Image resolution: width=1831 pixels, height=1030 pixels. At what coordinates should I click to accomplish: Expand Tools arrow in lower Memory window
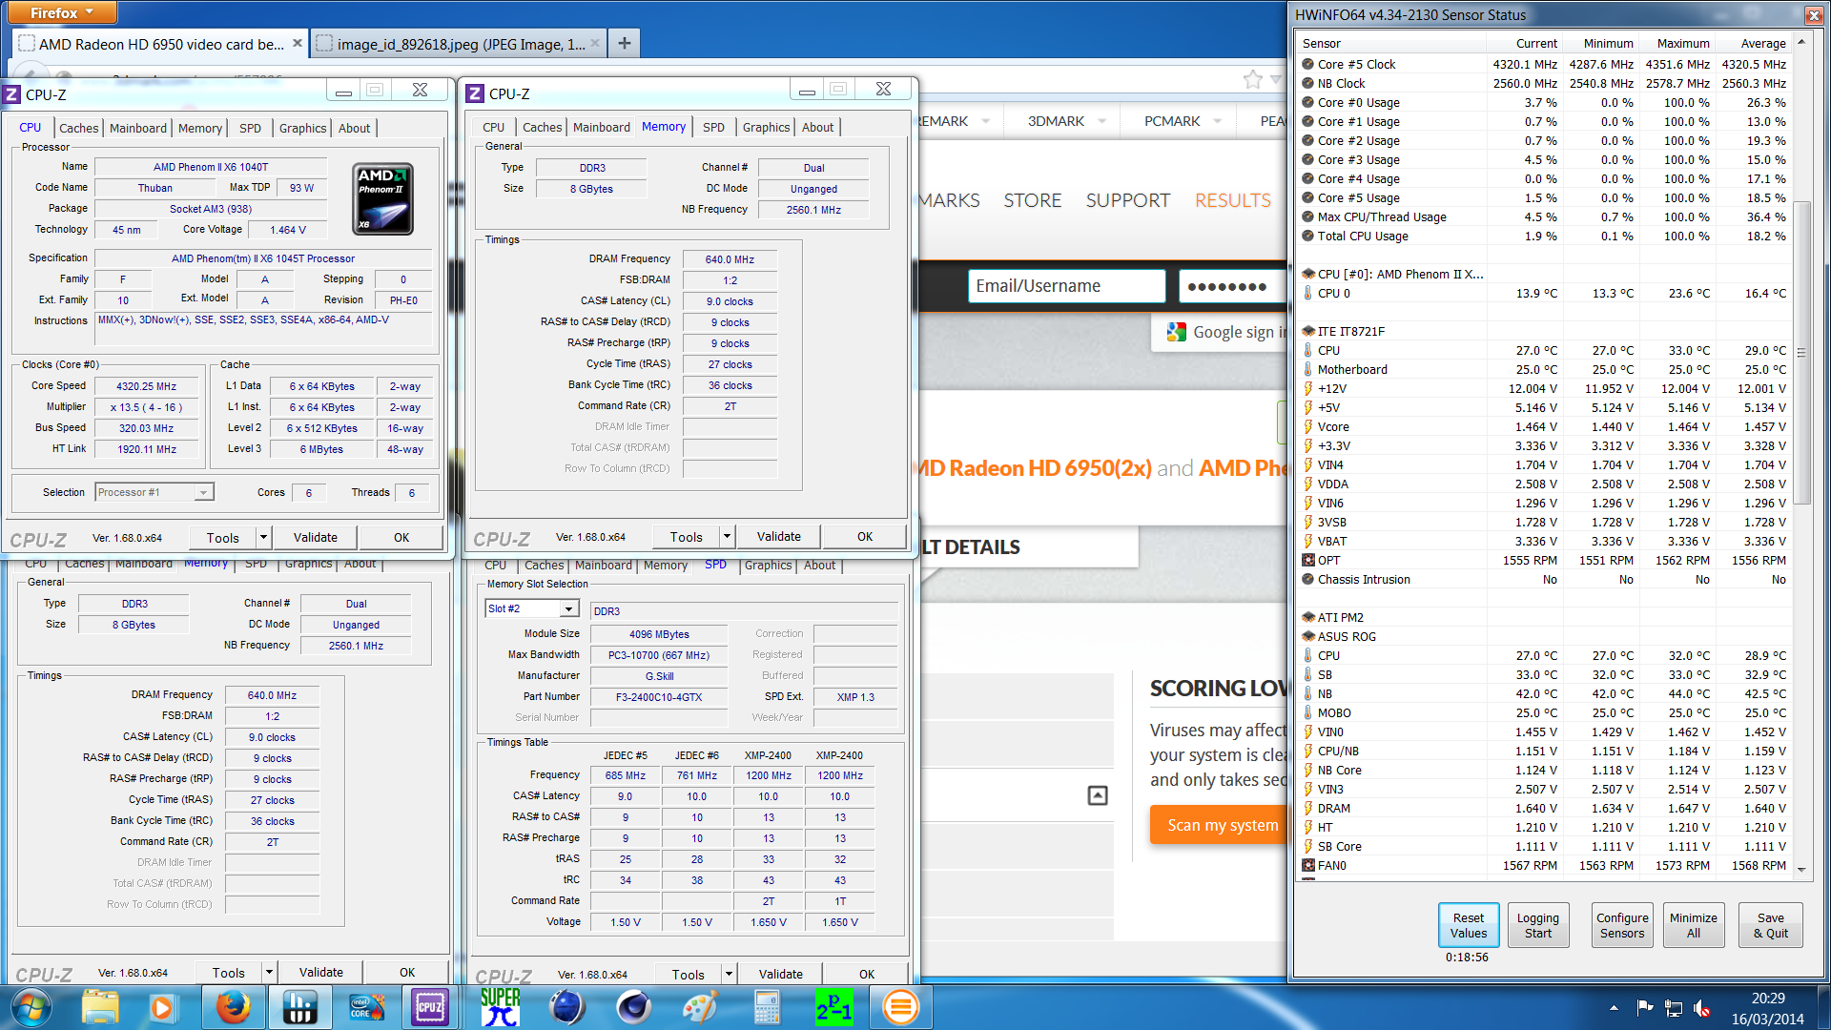[x=269, y=972]
